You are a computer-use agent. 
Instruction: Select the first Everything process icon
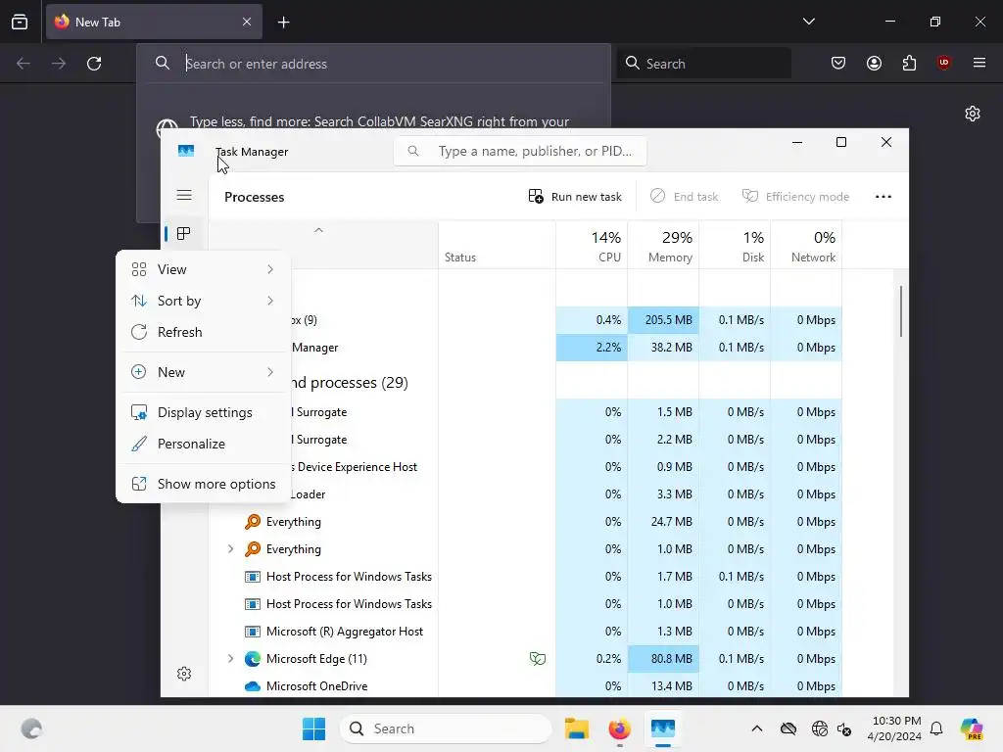click(253, 521)
